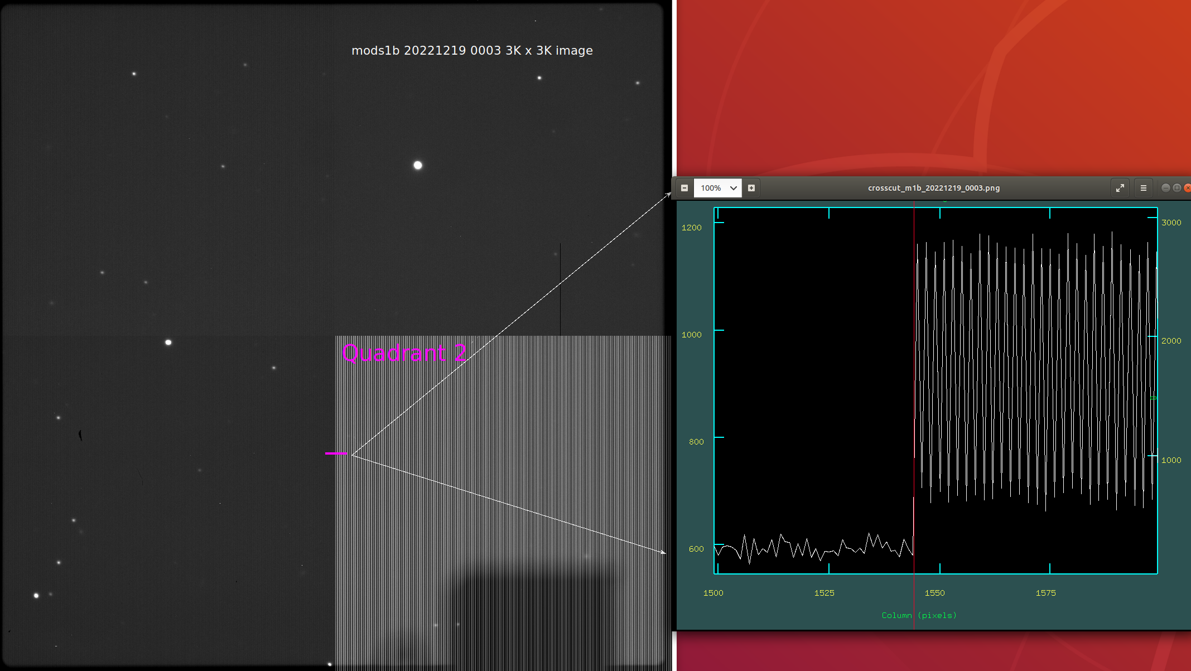The image size is (1191, 671).
Task: Click the 800 y-axis tick label
Action: click(696, 442)
